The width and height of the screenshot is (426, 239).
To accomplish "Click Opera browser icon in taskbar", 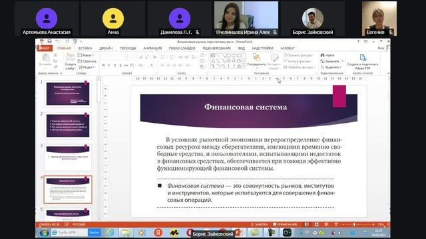I will point(190,232).
